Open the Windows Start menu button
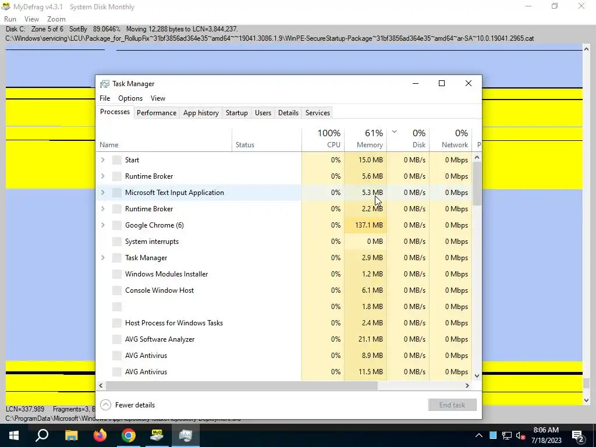 click(x=14, y=435)
